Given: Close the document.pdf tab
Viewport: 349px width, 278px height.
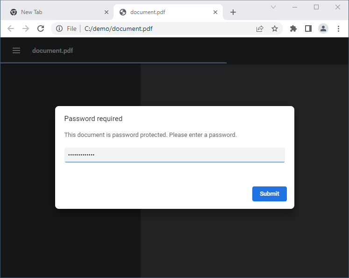Looking at the screenshot, I should [215, 12].
